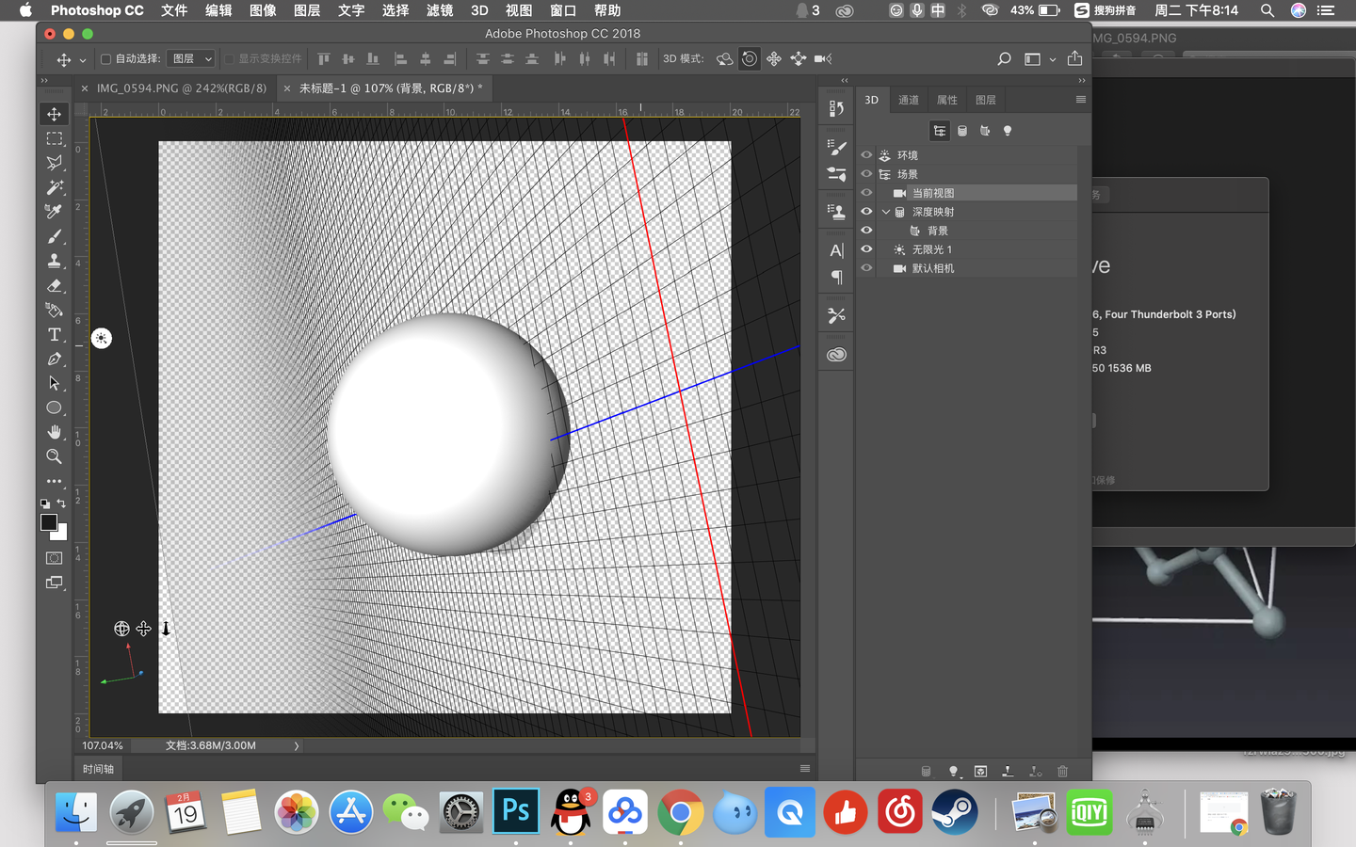Switch to the 通道 panel tab
This screenshot has width=1356, height=847.
[909, 100]
